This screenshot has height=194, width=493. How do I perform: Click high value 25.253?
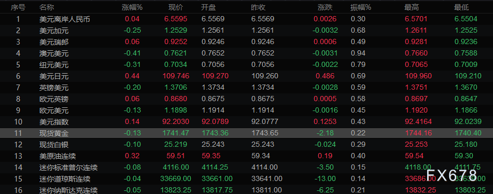click(x=416, y=144)
